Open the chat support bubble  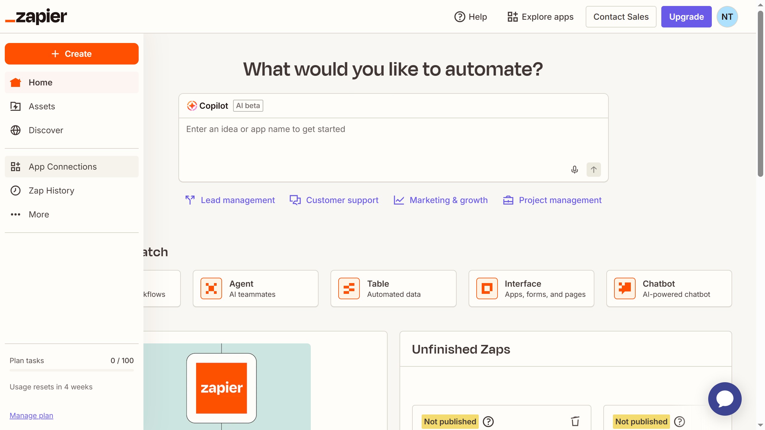725,399
